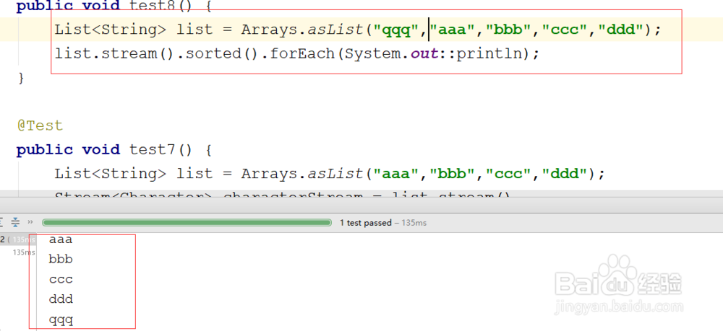Select the second 135ms test tree row
Viewport: 723px width, 331px height.
24,252
